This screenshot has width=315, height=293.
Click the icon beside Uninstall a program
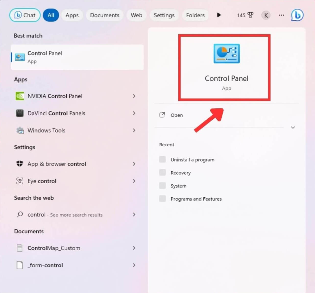[162, 159]
